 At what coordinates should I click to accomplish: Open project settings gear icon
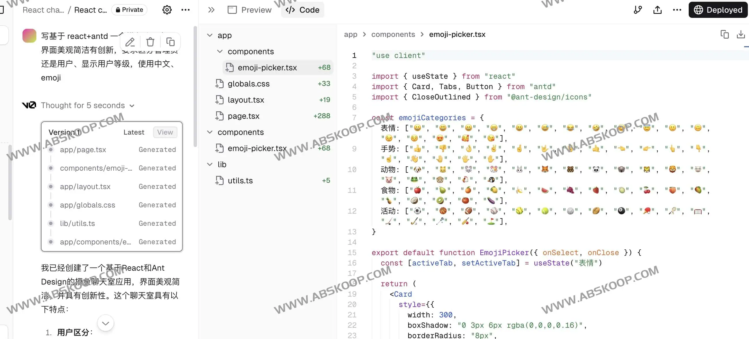click(167, 10)
